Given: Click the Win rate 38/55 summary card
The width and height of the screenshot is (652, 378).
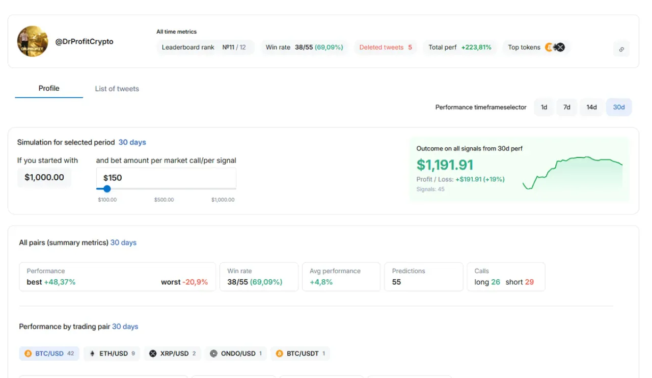Looking at the screenshot, I should pos(259,277).
